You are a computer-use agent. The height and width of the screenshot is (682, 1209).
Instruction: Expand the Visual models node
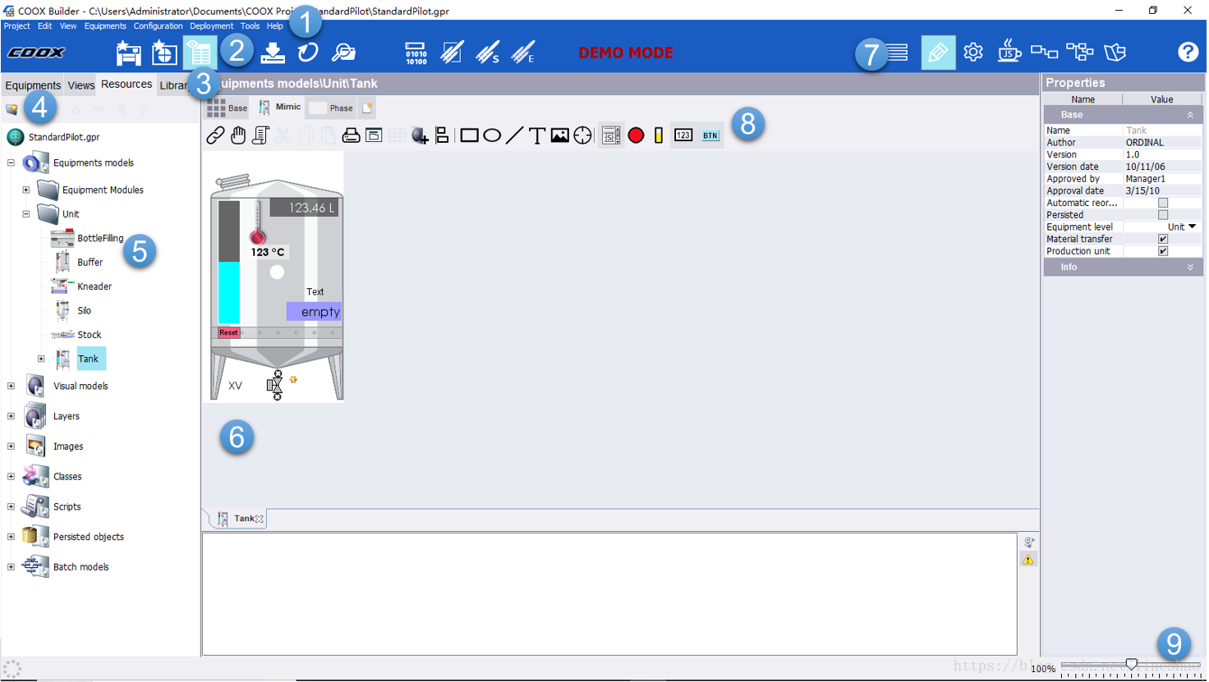point(10,385)
